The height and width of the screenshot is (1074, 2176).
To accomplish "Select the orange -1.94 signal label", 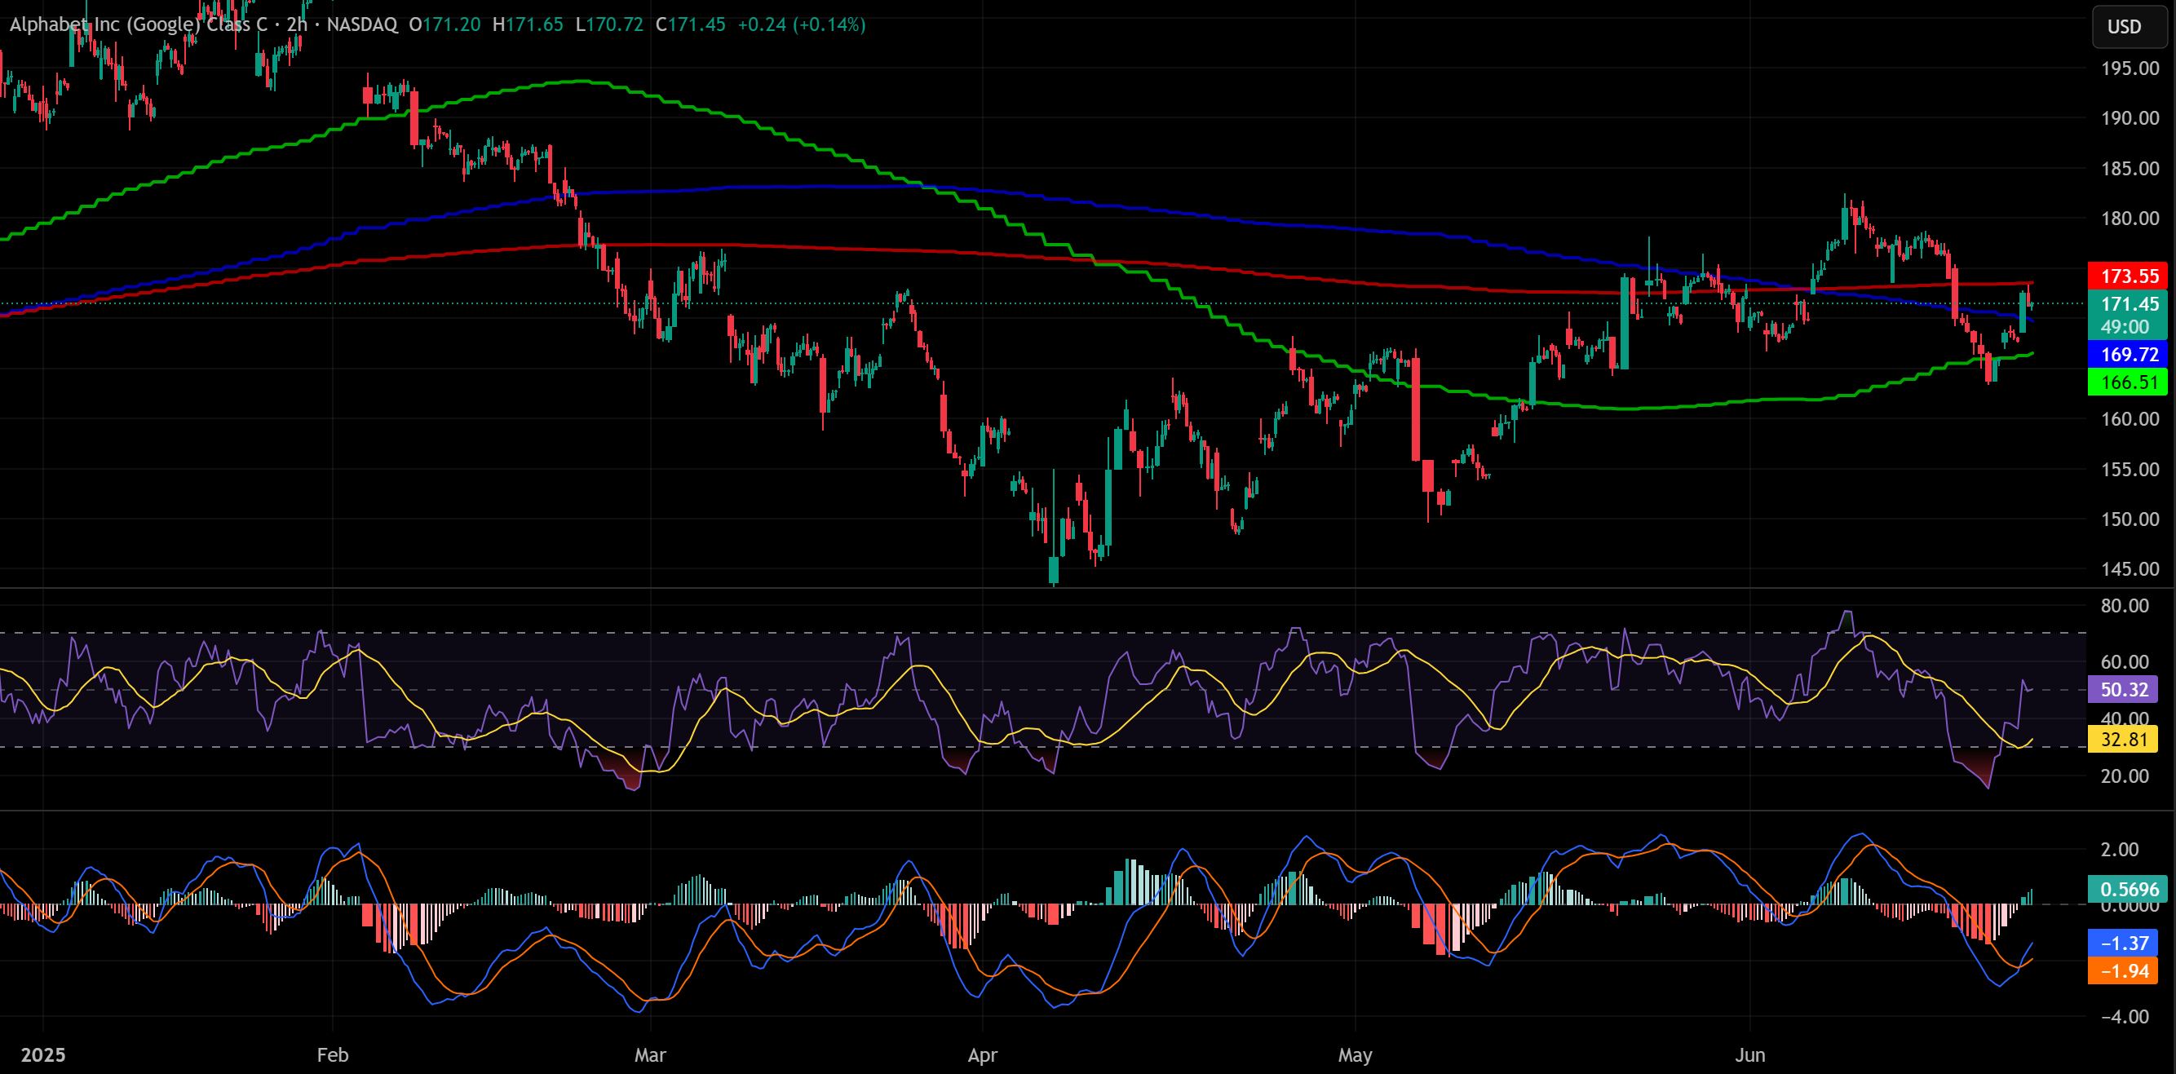I will point(2123,971).
